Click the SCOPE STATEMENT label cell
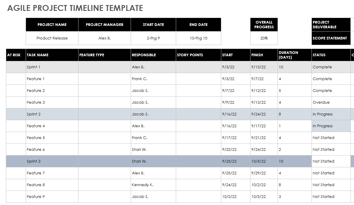The height and width of the screenshot is (205, 354). point(330,38)
